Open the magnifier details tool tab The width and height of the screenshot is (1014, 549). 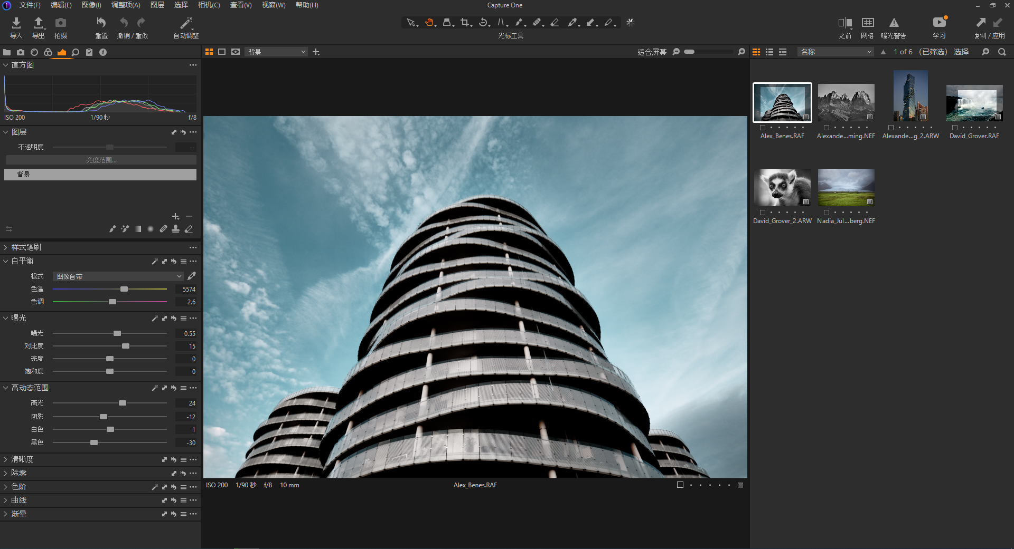coord(76,52)
